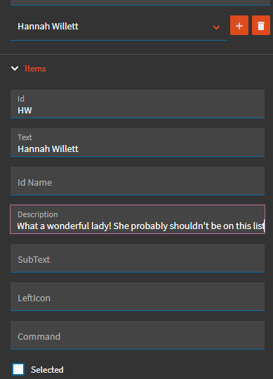Click the orange plus add item button
The width and height of the screenshot is (273, 379).
(x=239, y=25)
